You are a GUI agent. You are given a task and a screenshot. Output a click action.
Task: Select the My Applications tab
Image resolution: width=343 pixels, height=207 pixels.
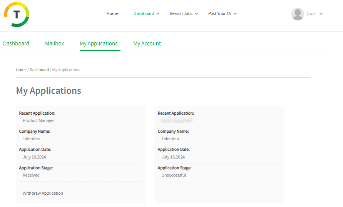tap(99, 43)
